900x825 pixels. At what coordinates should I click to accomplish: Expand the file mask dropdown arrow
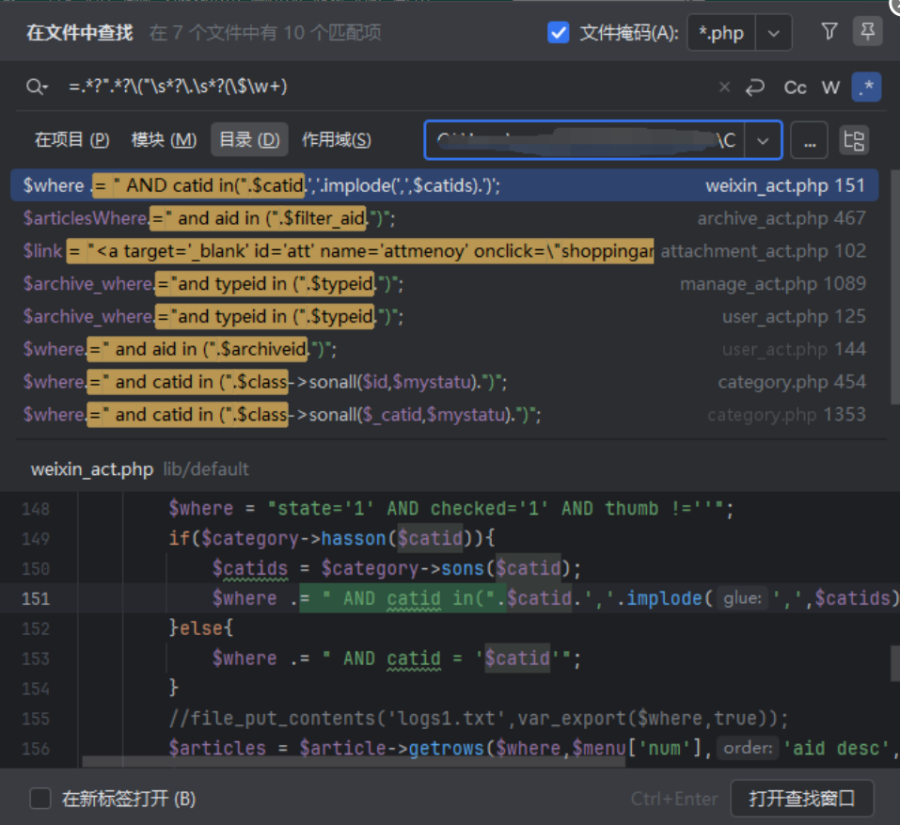pyautogui.click(x=773, y=33)
